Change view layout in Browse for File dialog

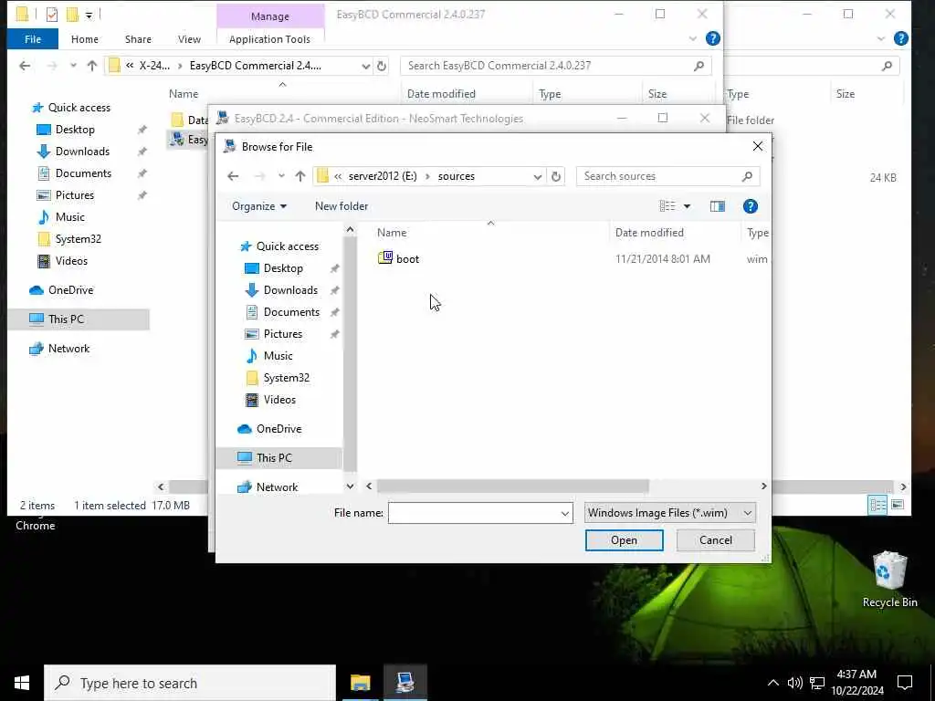pyautogui.click(x=667, y=206)
